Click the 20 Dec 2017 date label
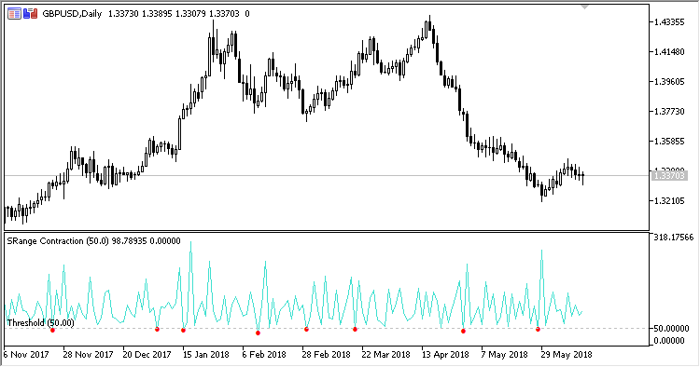This screenshot has width=700, height=367. [x=147, y=355]
